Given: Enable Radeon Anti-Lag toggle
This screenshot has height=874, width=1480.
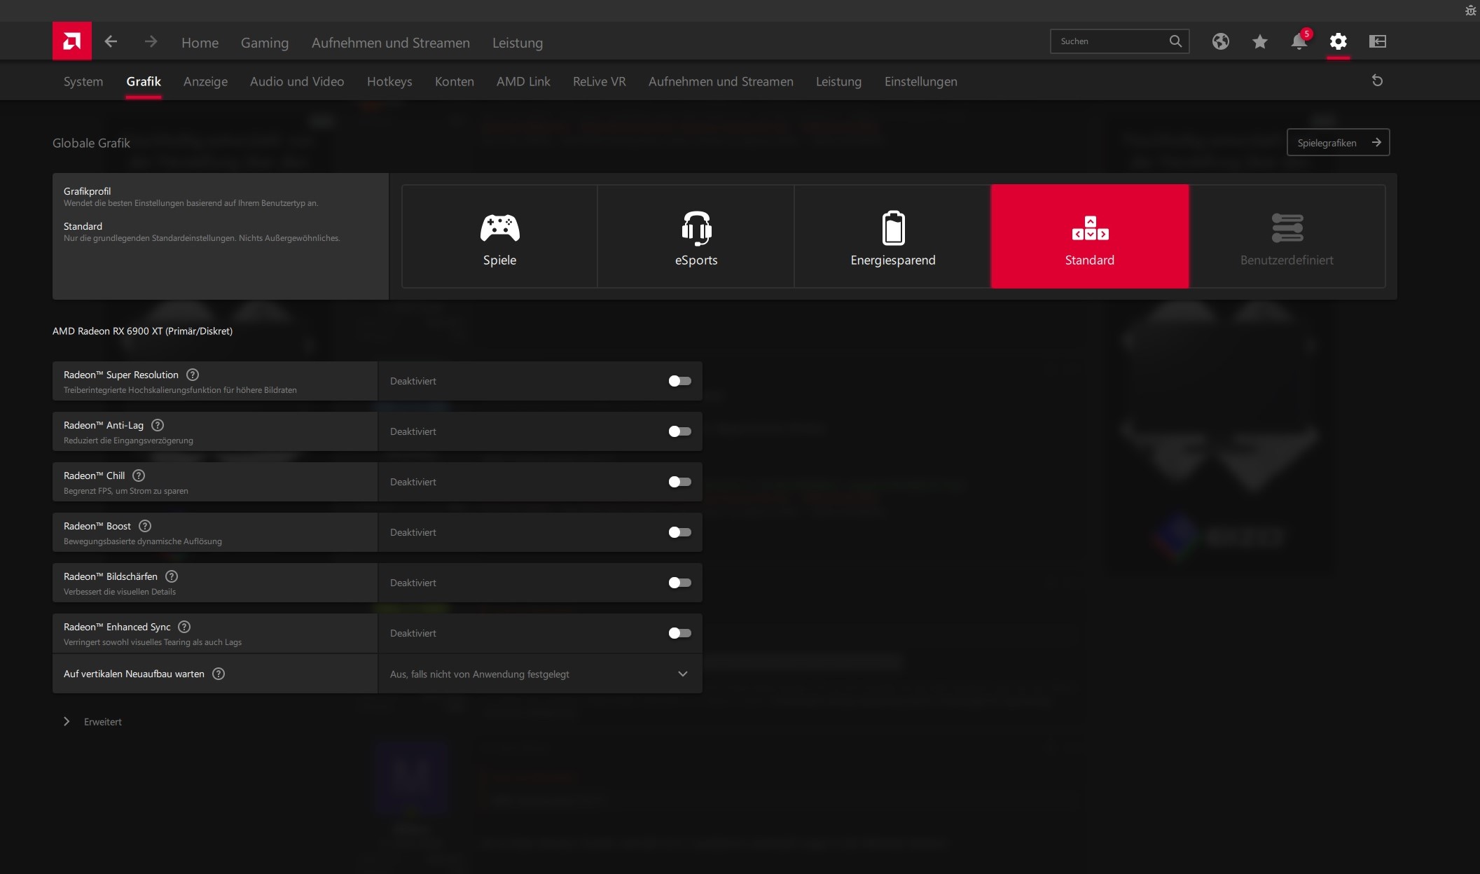Looking at the screenshot, I should 679,431.
